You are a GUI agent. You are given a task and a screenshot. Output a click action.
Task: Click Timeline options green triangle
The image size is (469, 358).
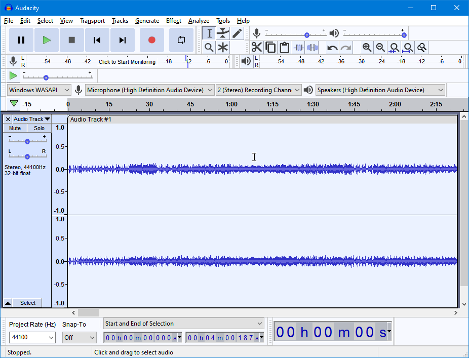pos(14,104)
